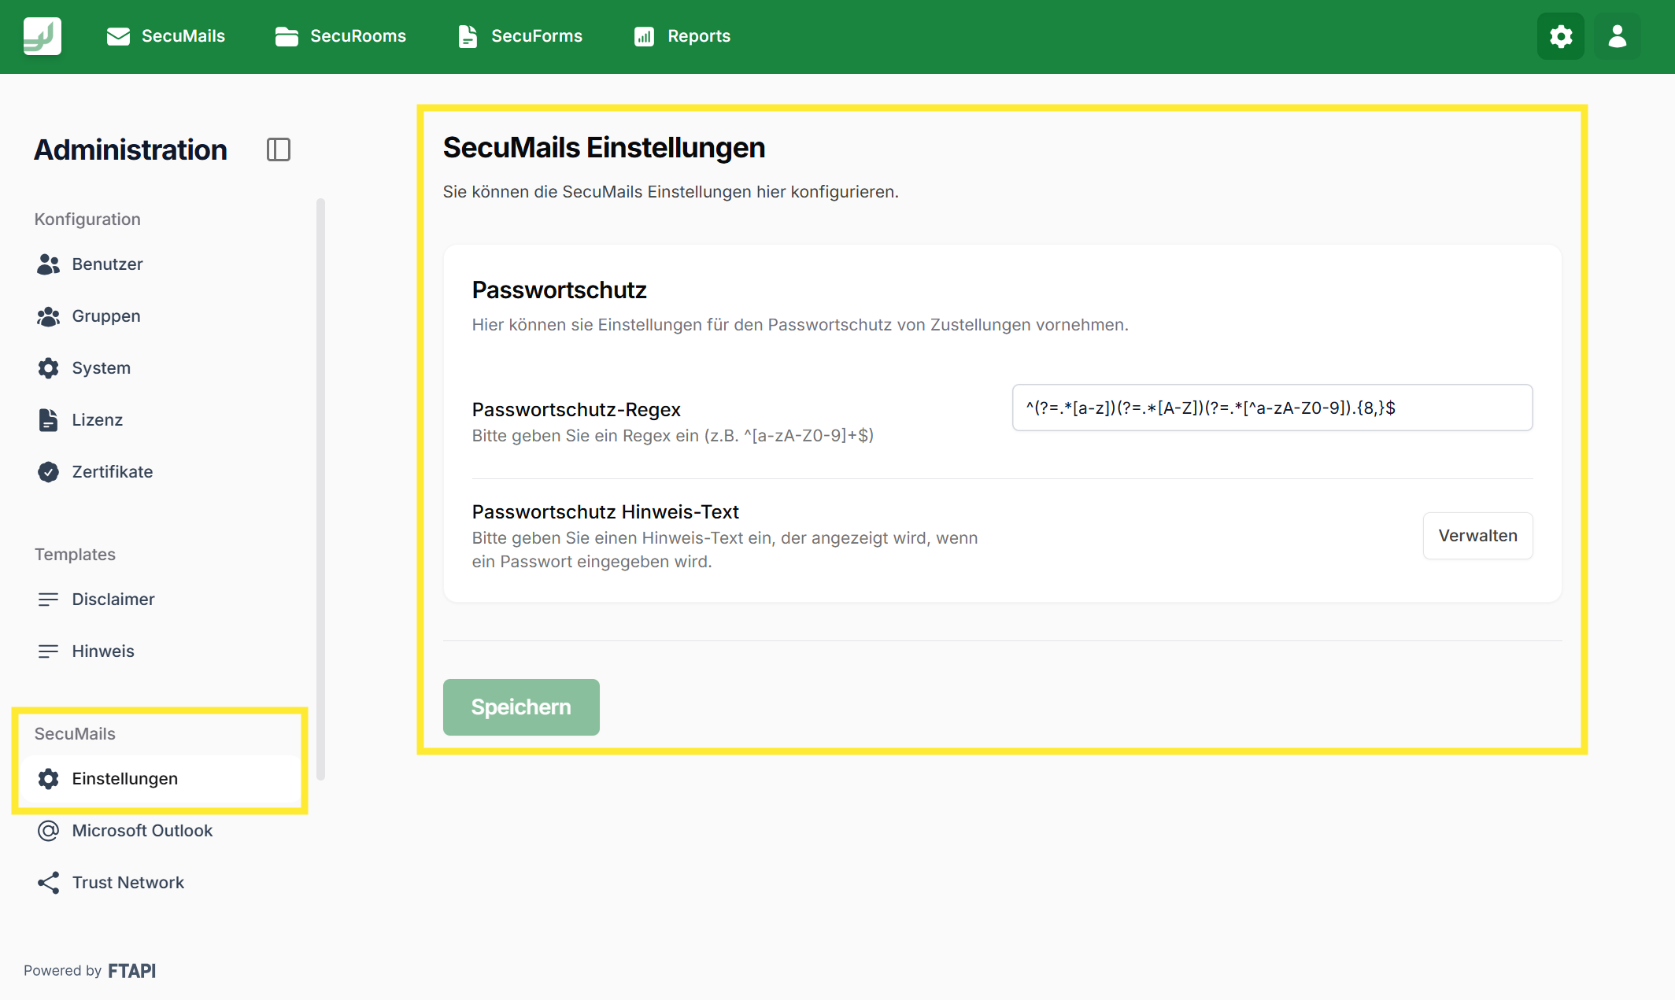Image resolution: width=1675 pixels, height=1000 pixels.
Task: Go to Reports in top navigation
Action: [682, 36]
